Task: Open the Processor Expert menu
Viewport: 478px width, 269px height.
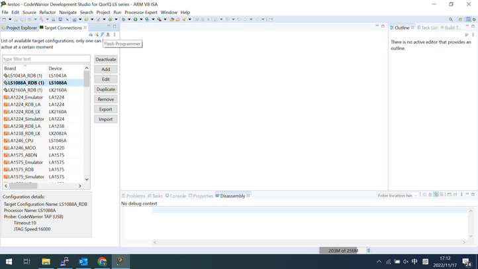Action: point(141,12)
